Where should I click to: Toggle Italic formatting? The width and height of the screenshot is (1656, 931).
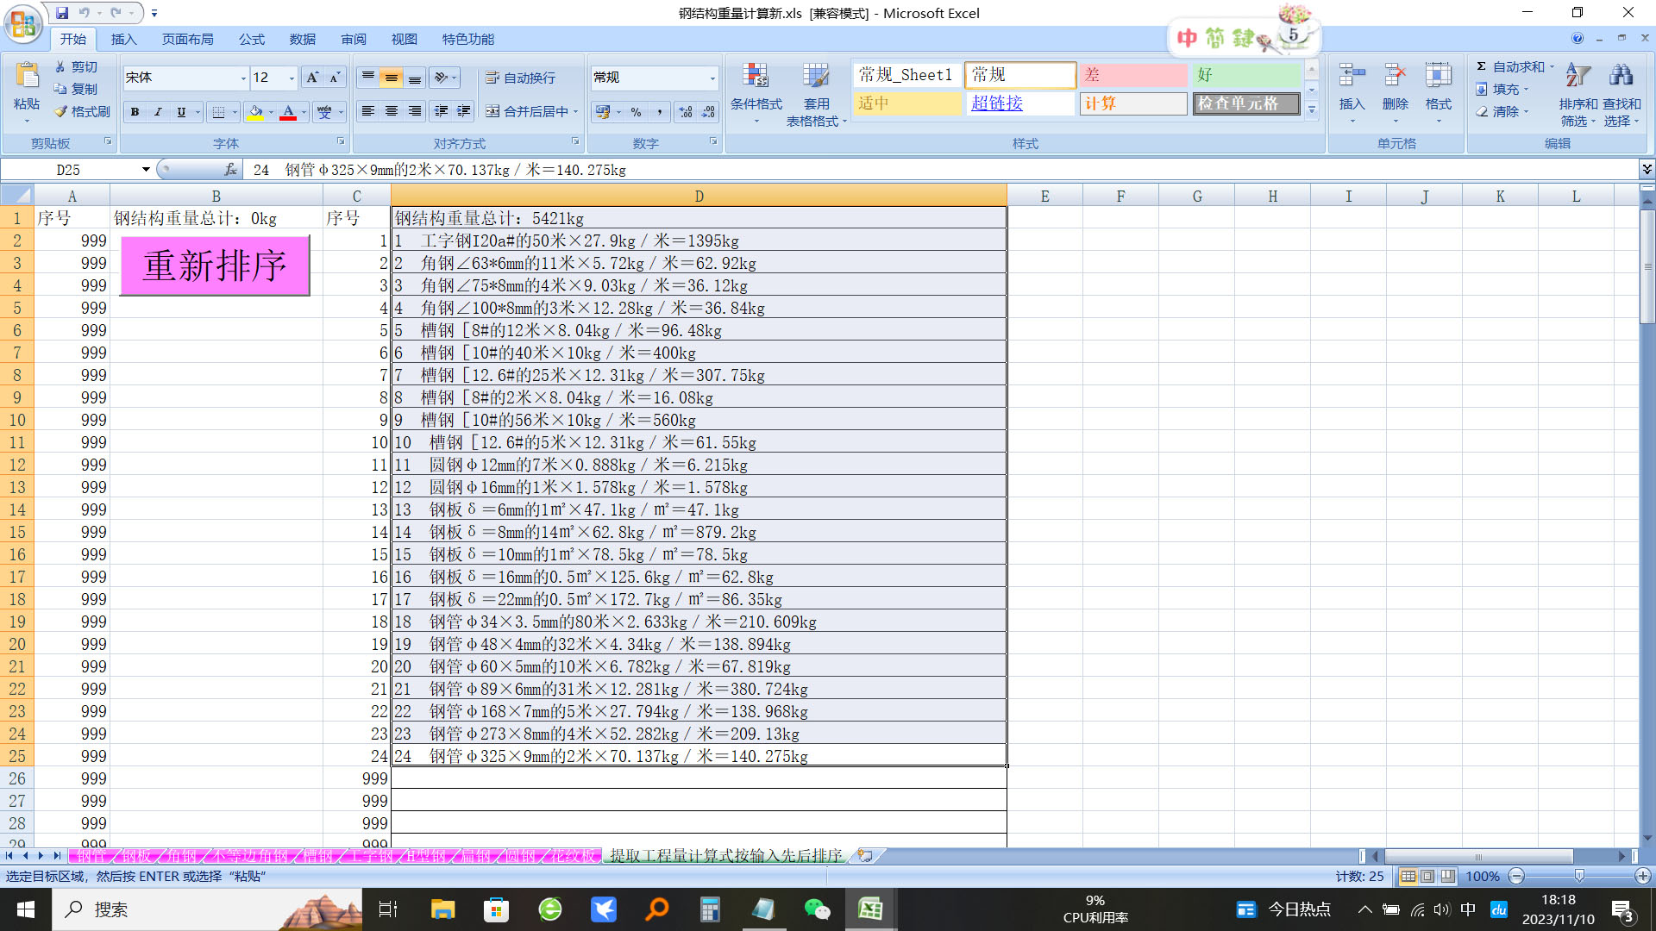pos(158,111)
